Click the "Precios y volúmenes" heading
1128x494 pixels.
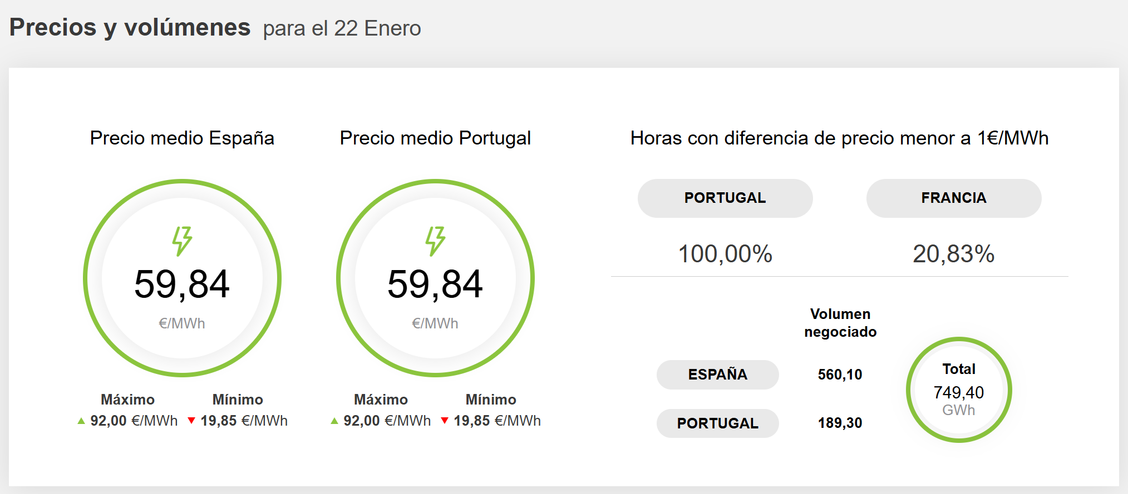tap(130, 27)
